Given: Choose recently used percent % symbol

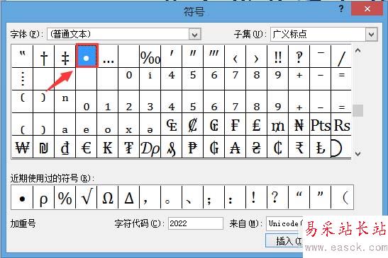Looking at the screenshot, I should point(65,198).
